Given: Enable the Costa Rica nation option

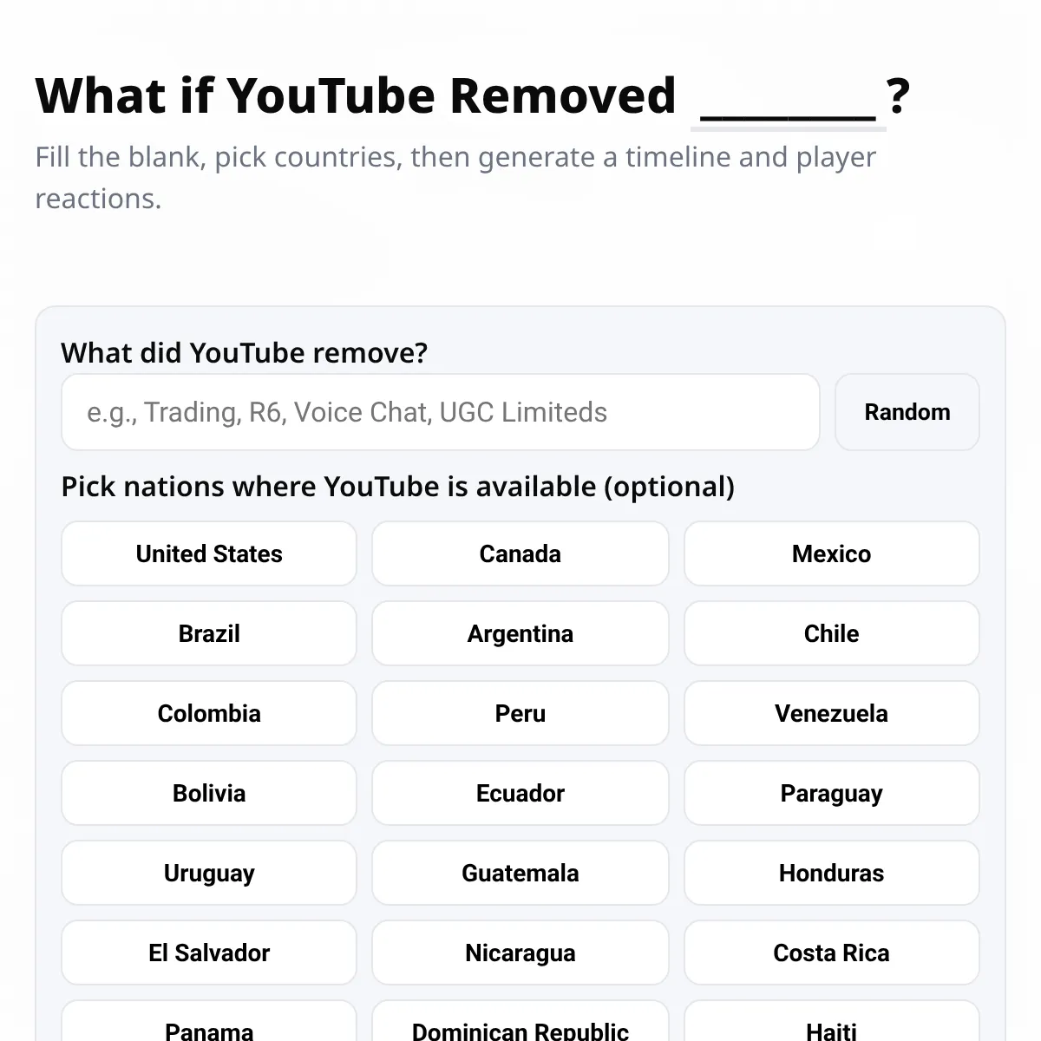Looking at the screenshot, I should [x=831, y=953].
